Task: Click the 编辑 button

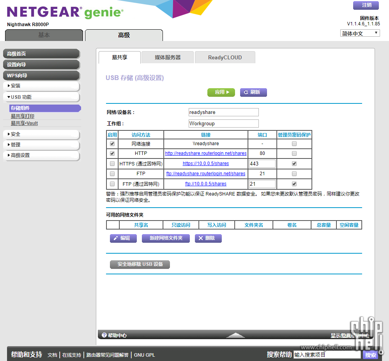Action: [123, 238]
